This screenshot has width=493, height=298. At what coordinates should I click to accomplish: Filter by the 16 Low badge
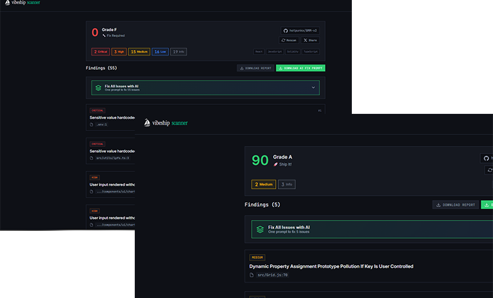point(160,52)
